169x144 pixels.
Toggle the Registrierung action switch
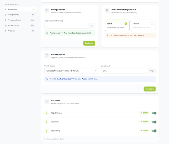pyautogui.click(x=154, y=113)
